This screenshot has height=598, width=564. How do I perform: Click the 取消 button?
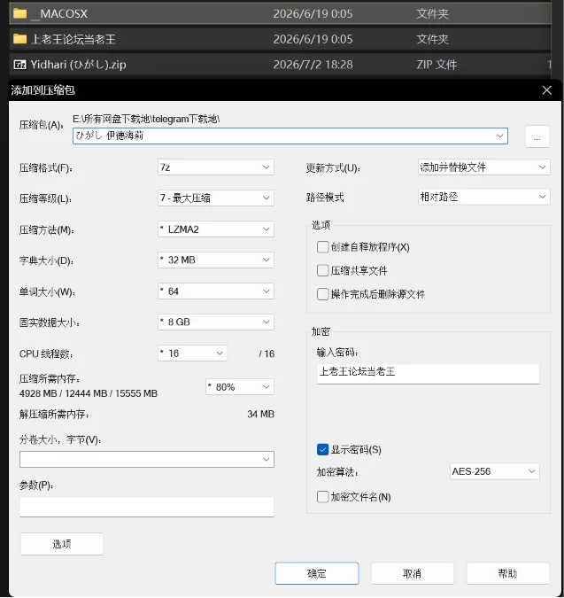pyautogui.click(x=413, y=573)
